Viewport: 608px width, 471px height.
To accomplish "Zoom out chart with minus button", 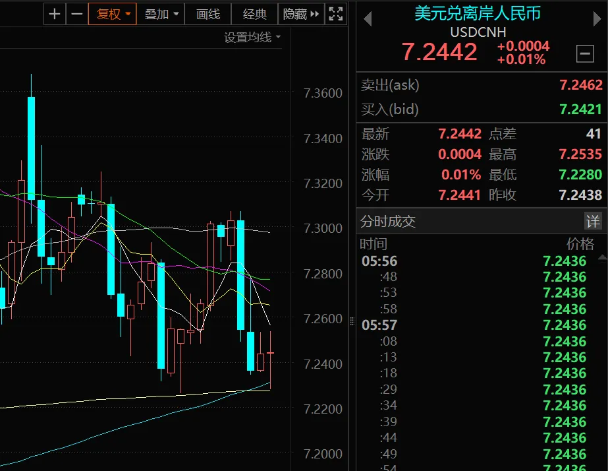I will point(77,14).
